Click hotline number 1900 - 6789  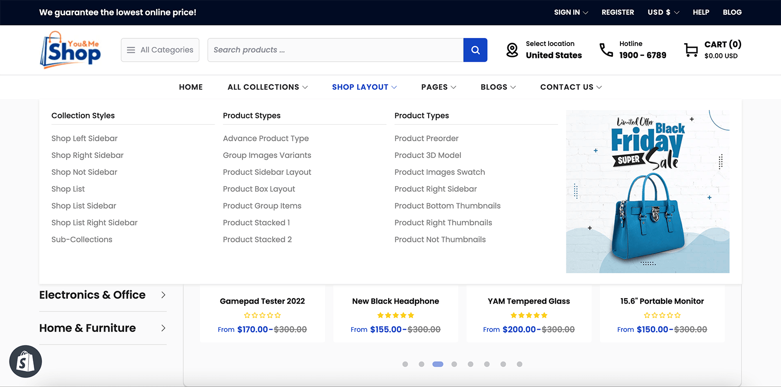pos(643,55)
